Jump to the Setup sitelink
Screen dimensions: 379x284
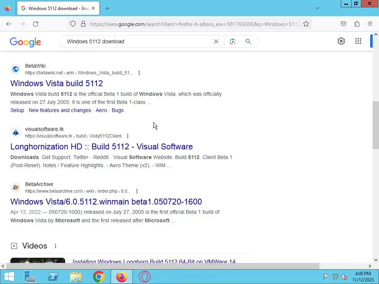click(17, 110)
